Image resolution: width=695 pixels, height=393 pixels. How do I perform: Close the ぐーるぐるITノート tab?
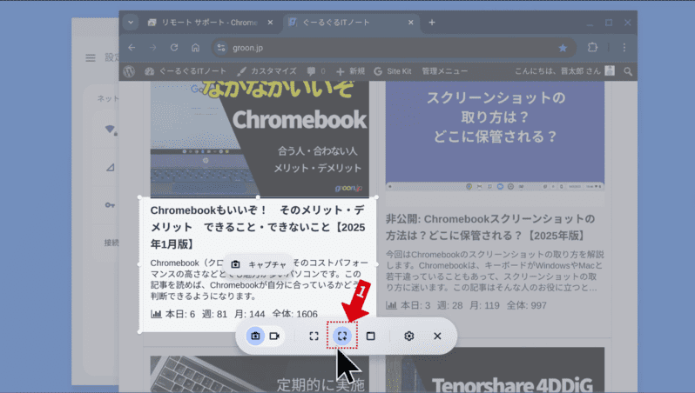click(411, 23)
